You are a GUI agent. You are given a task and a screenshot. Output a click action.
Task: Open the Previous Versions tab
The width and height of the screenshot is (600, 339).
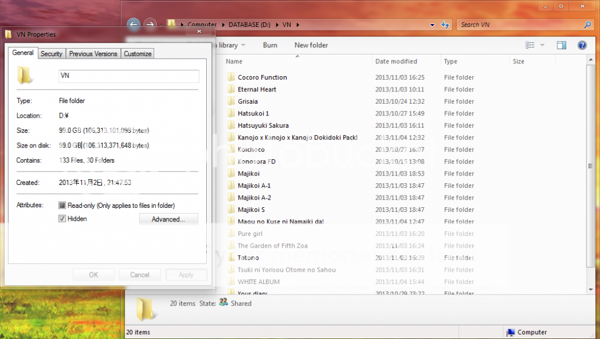93,54
